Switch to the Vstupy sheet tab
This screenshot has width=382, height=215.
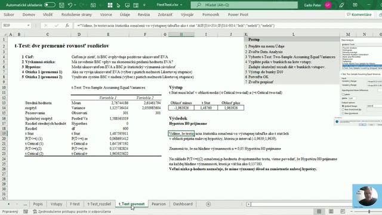click(x=56, y=204)
